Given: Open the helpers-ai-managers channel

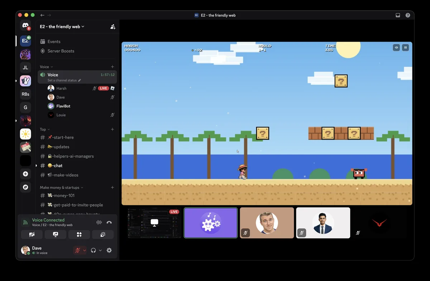Looking at the screenshot, I should coord(77,156).
